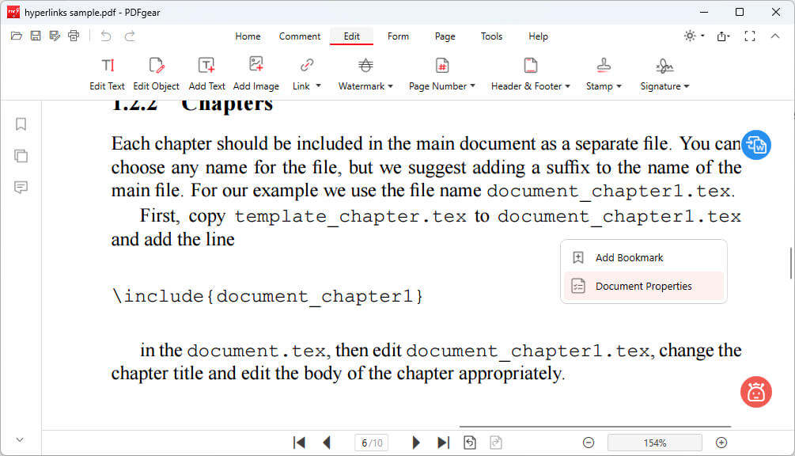
Task: Click the 154% zoom level control
Action: coord(654,442)
